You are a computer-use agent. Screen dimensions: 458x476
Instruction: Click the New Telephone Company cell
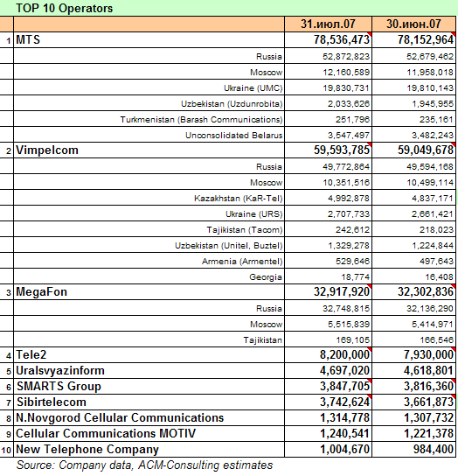[149, 449]
